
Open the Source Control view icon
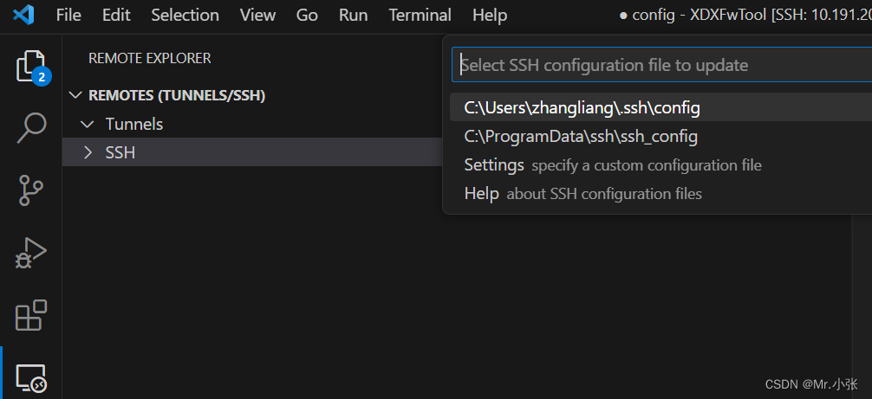pyautogui.click(x=31, y=190)
